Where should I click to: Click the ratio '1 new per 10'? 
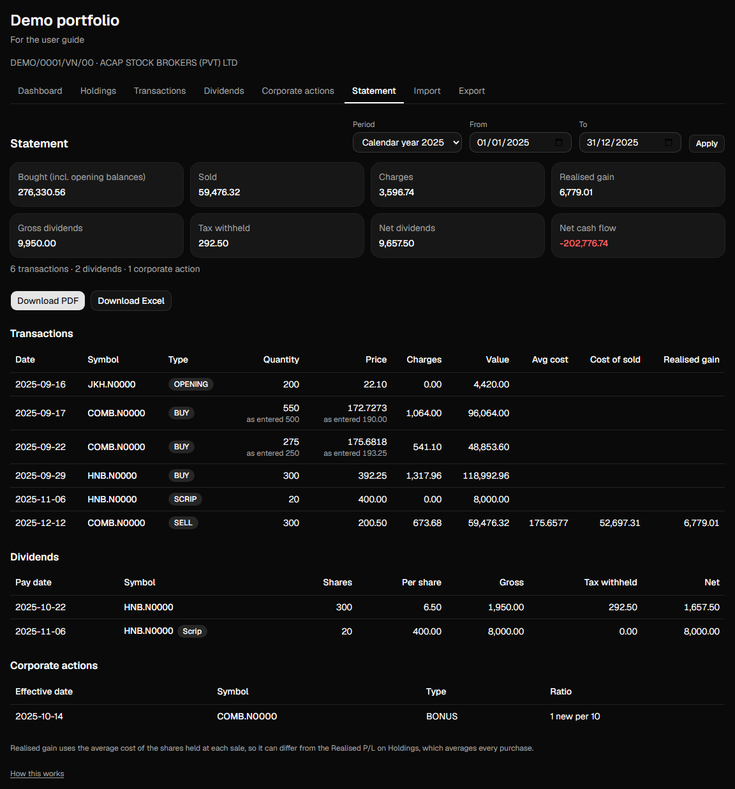click(x=575, y=716)
